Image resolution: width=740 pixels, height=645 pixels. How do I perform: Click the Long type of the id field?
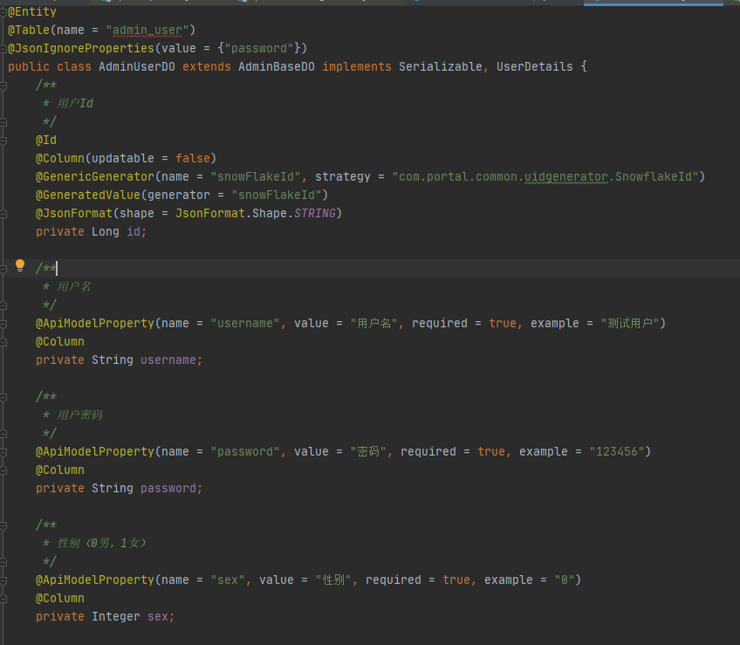click(106, 232)
